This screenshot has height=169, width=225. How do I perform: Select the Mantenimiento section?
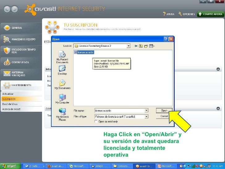pyautogui.click(x=21, y=85)
